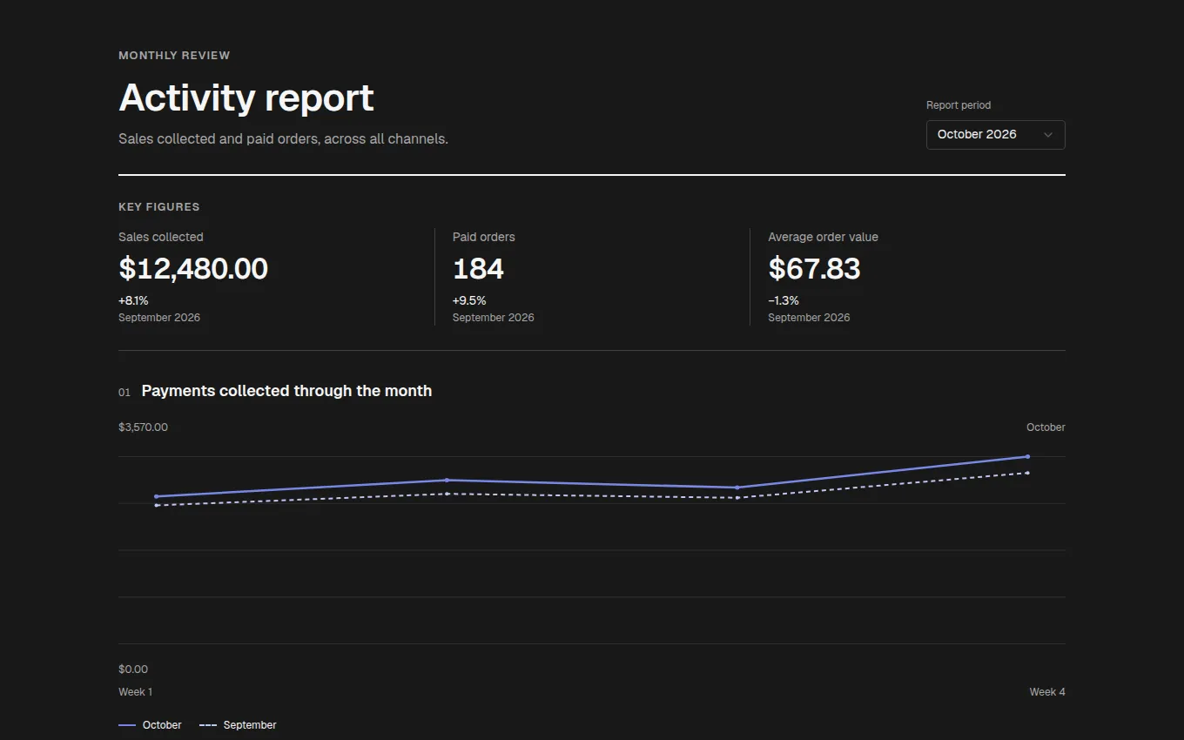Screen dimensions: 1184x740
Task: Toggle the September legend entry
Action: 238,725
